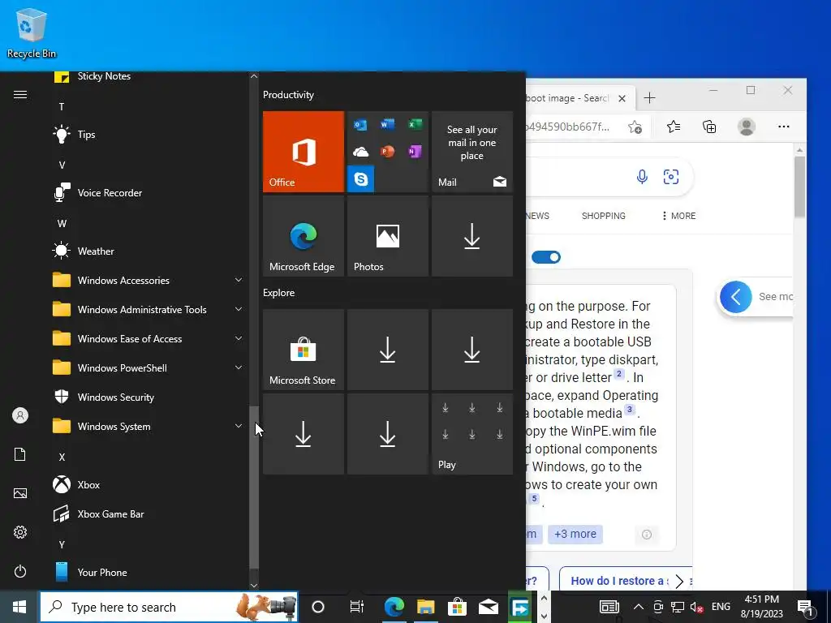Click the ENG language indicator
This screenshot has width=831, height=623.
point(721,607)
